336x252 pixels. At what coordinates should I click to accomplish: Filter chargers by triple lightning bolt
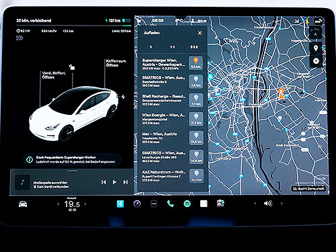tap(194, 47)
